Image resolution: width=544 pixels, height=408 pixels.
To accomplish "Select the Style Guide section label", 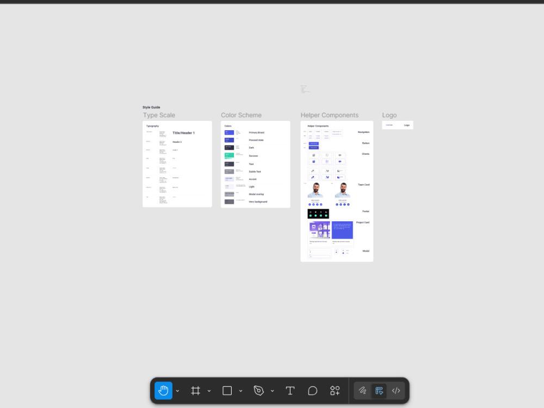I will (x=151, y=107).
